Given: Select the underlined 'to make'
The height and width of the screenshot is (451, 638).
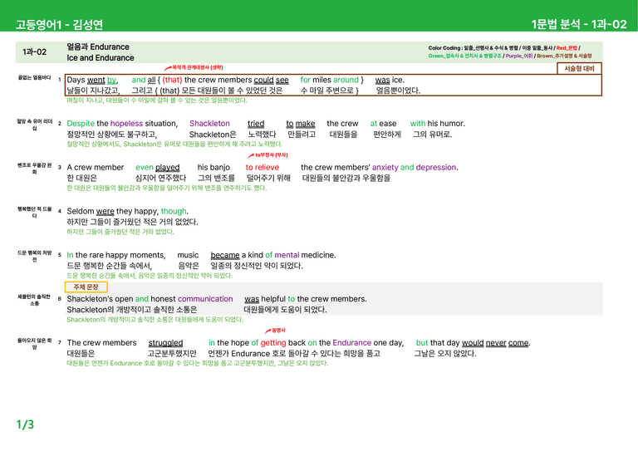Looking at the screenshot, I should click(301, 124).
